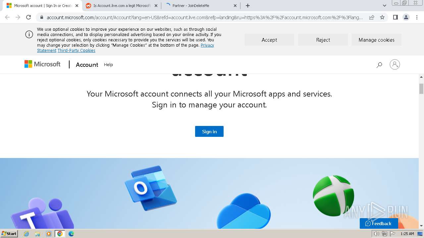Click the blue Sign in button

209,131
